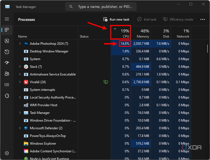Click Run new task button

pyautogui.click(x=116, y=19)
